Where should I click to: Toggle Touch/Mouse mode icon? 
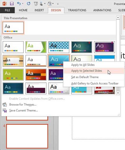point(41,4)
